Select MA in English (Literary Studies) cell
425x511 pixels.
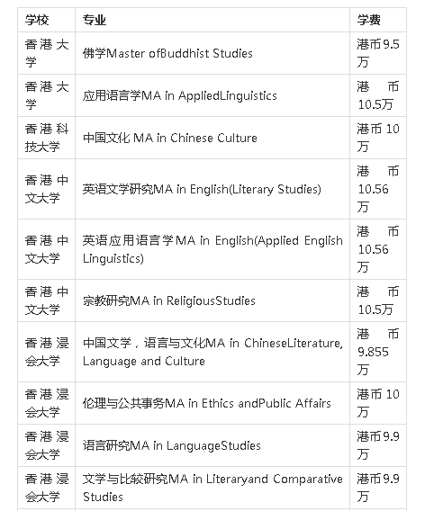coord(212,189)
